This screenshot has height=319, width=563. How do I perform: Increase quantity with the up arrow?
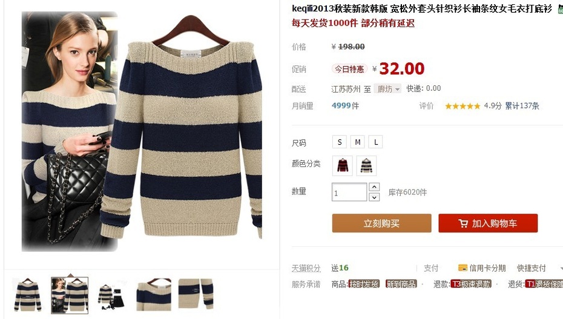pyautogui.click(x=374, y=187)
